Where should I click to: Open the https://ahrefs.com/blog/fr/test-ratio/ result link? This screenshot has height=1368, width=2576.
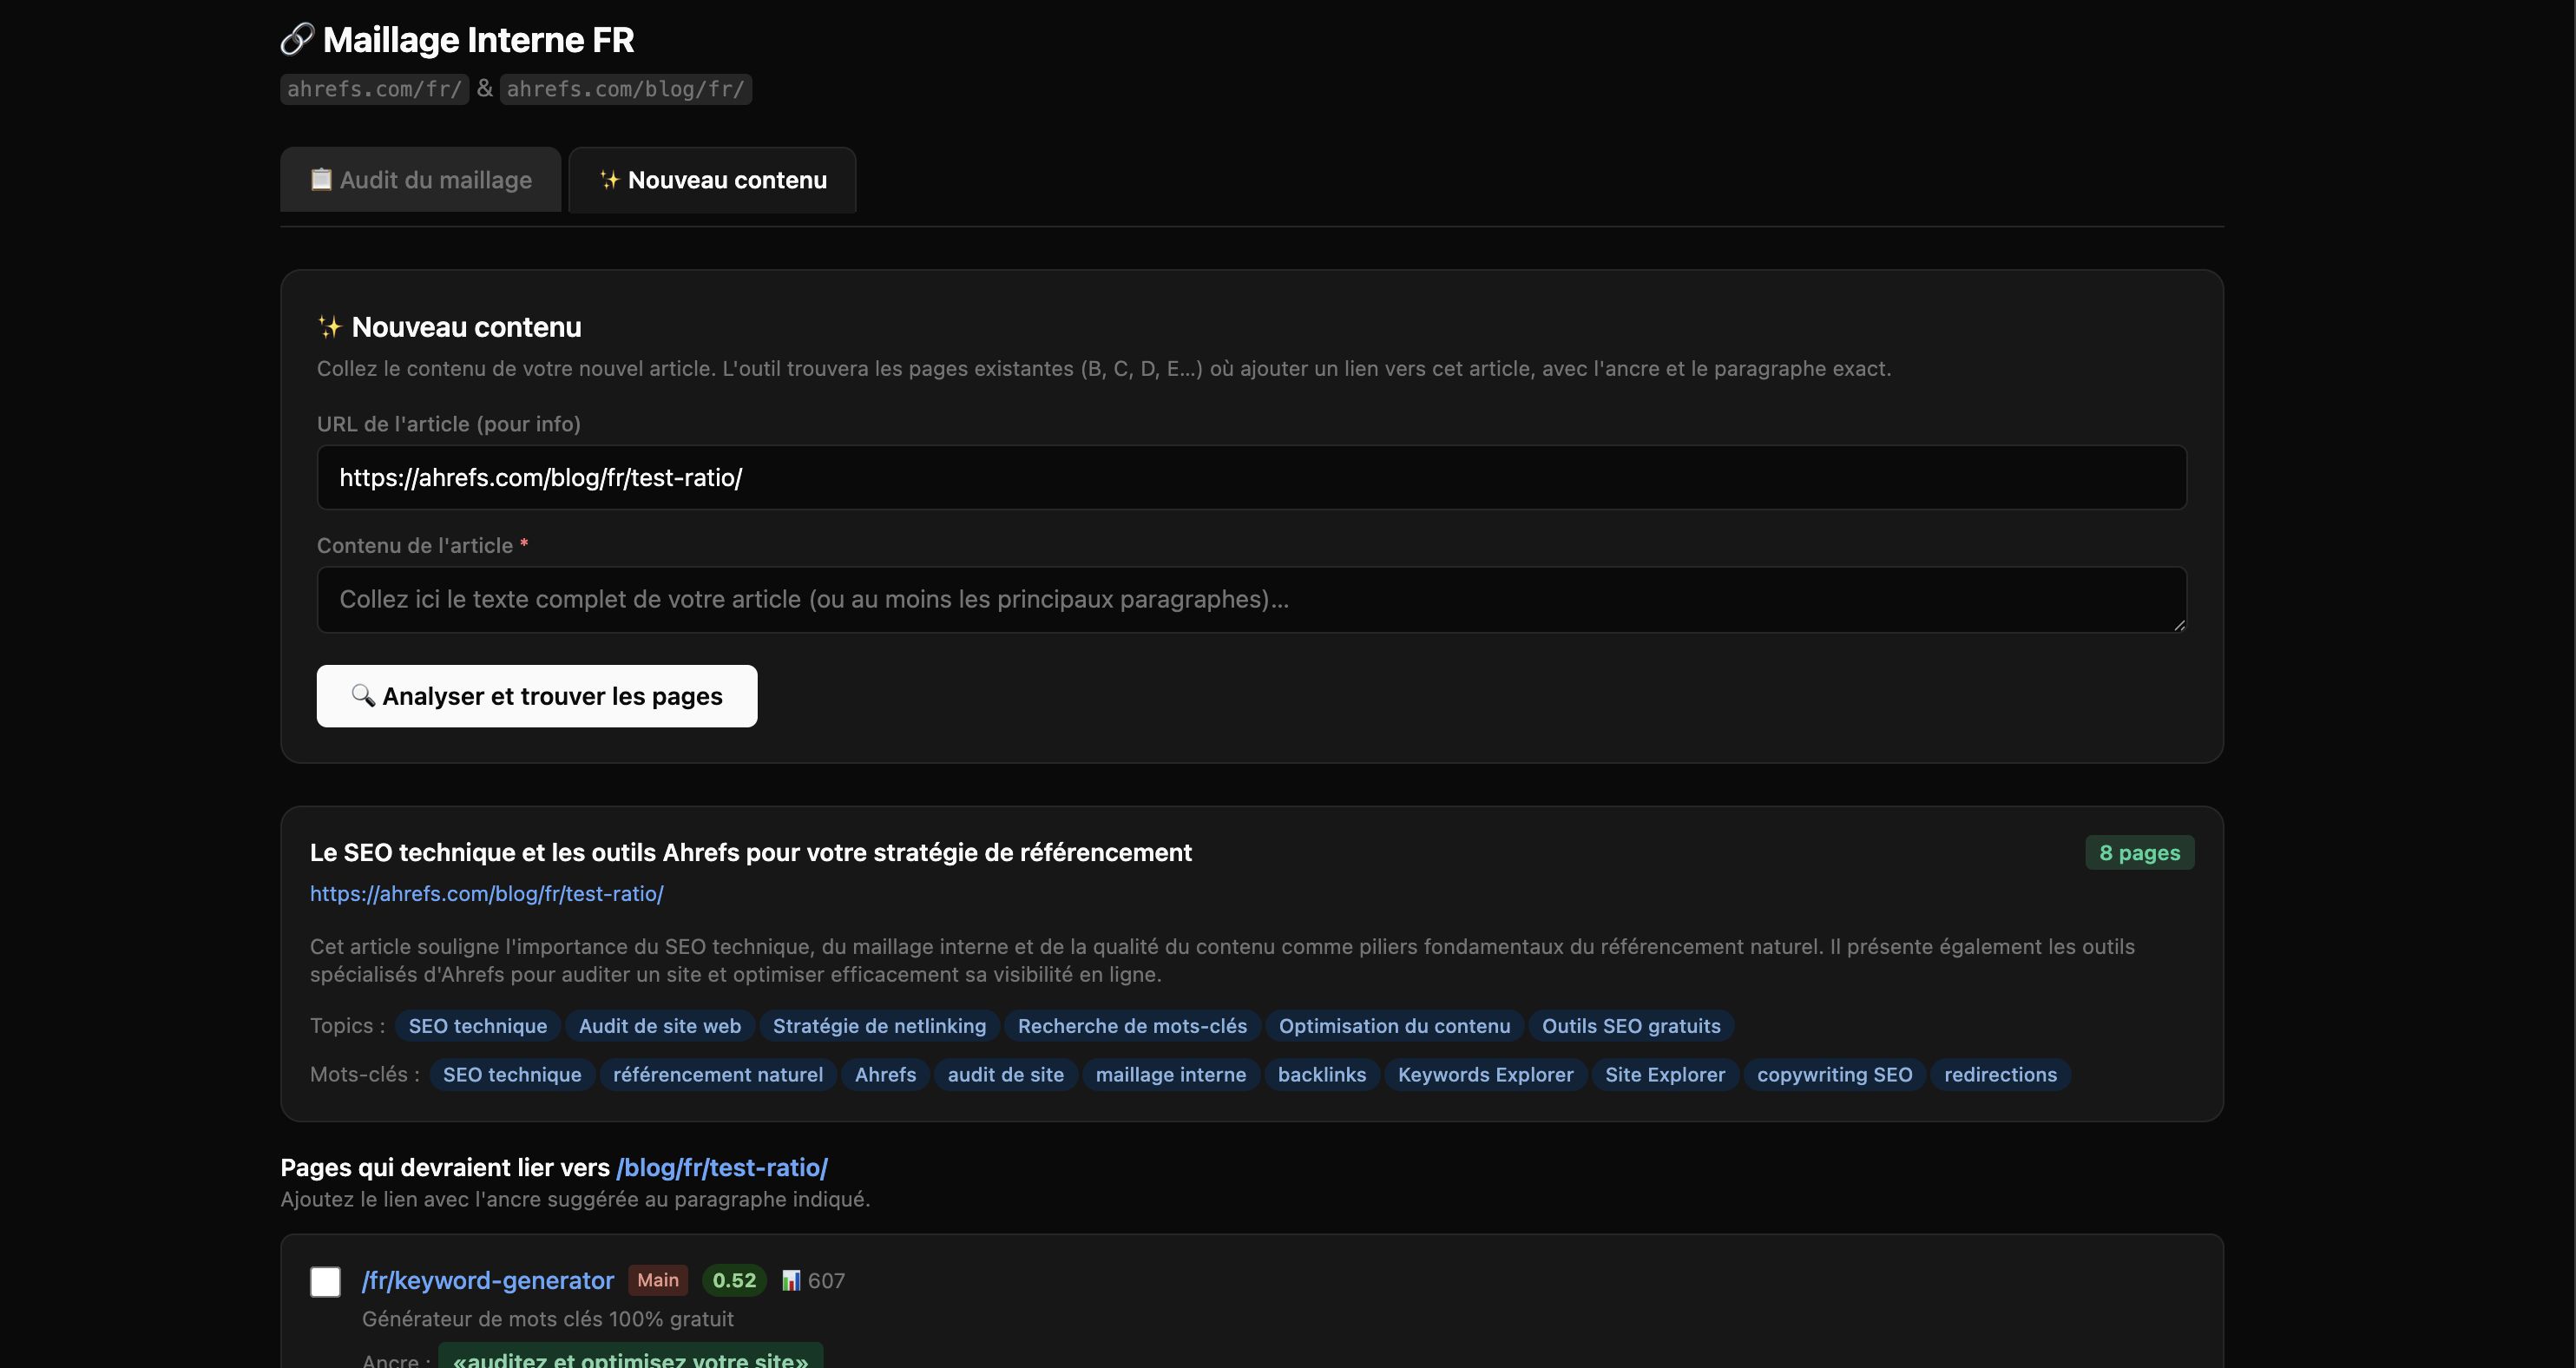pos(487,893)
